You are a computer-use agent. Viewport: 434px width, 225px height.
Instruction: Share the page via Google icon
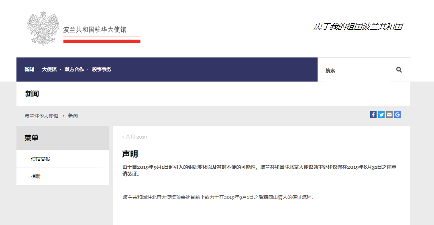[397, 115]
